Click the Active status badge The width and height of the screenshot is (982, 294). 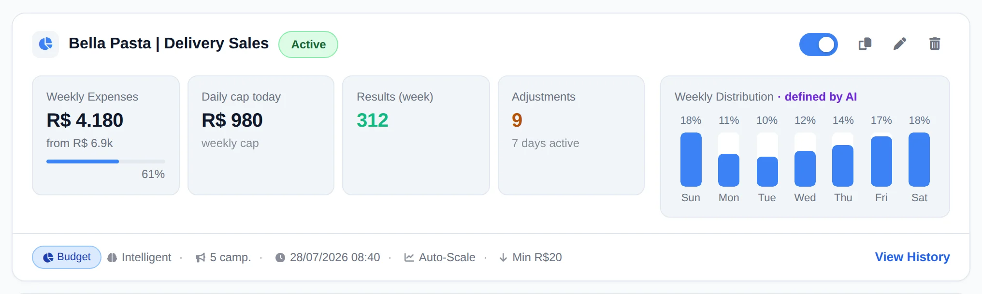308,44
